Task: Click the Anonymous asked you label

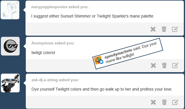Action: (53, 43)
